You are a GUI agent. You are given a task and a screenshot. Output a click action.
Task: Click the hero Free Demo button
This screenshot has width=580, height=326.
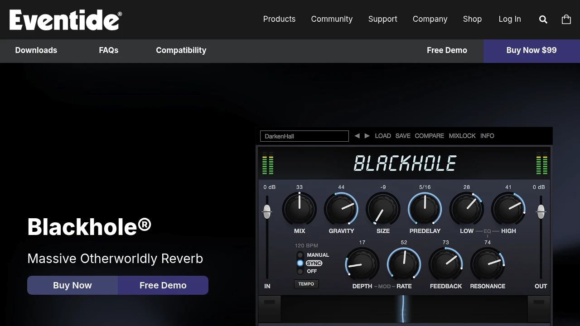pyautogui.click(x=163, y=285)
